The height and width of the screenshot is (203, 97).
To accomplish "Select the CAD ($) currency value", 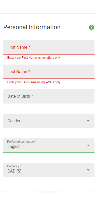I will pos(15,171).
